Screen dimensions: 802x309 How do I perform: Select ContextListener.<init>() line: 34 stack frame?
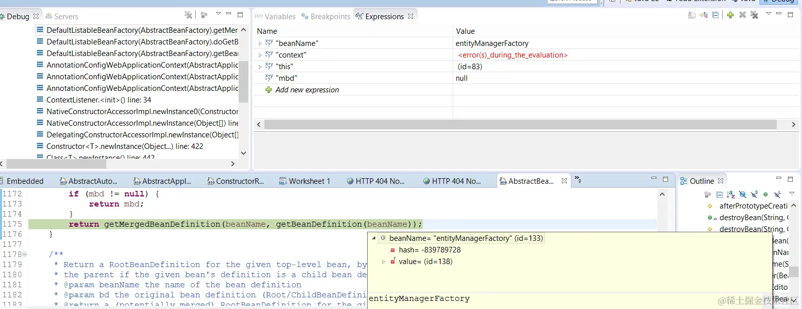coord(99,100)
